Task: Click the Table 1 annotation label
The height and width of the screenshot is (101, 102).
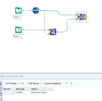Action: tap(17, 17)
